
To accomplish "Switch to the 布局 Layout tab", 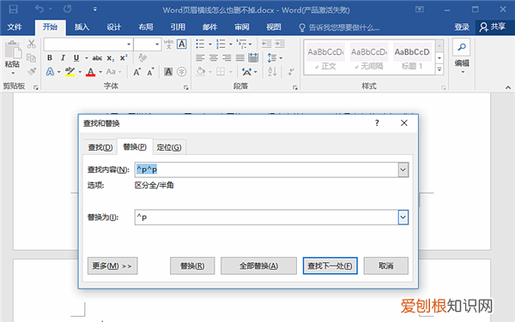I will pos(146,27).
